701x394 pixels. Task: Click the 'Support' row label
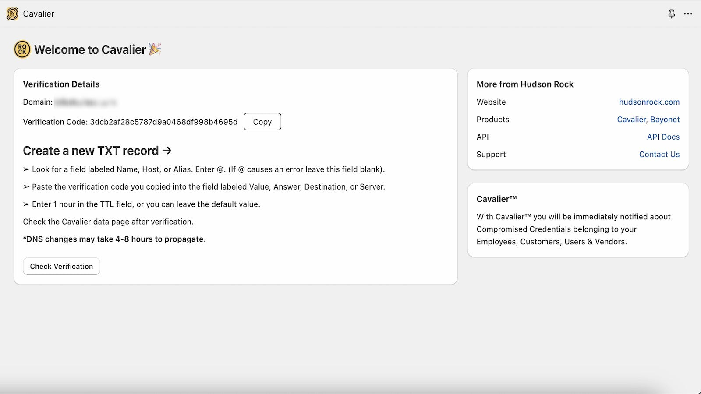[x=491, y=155]
